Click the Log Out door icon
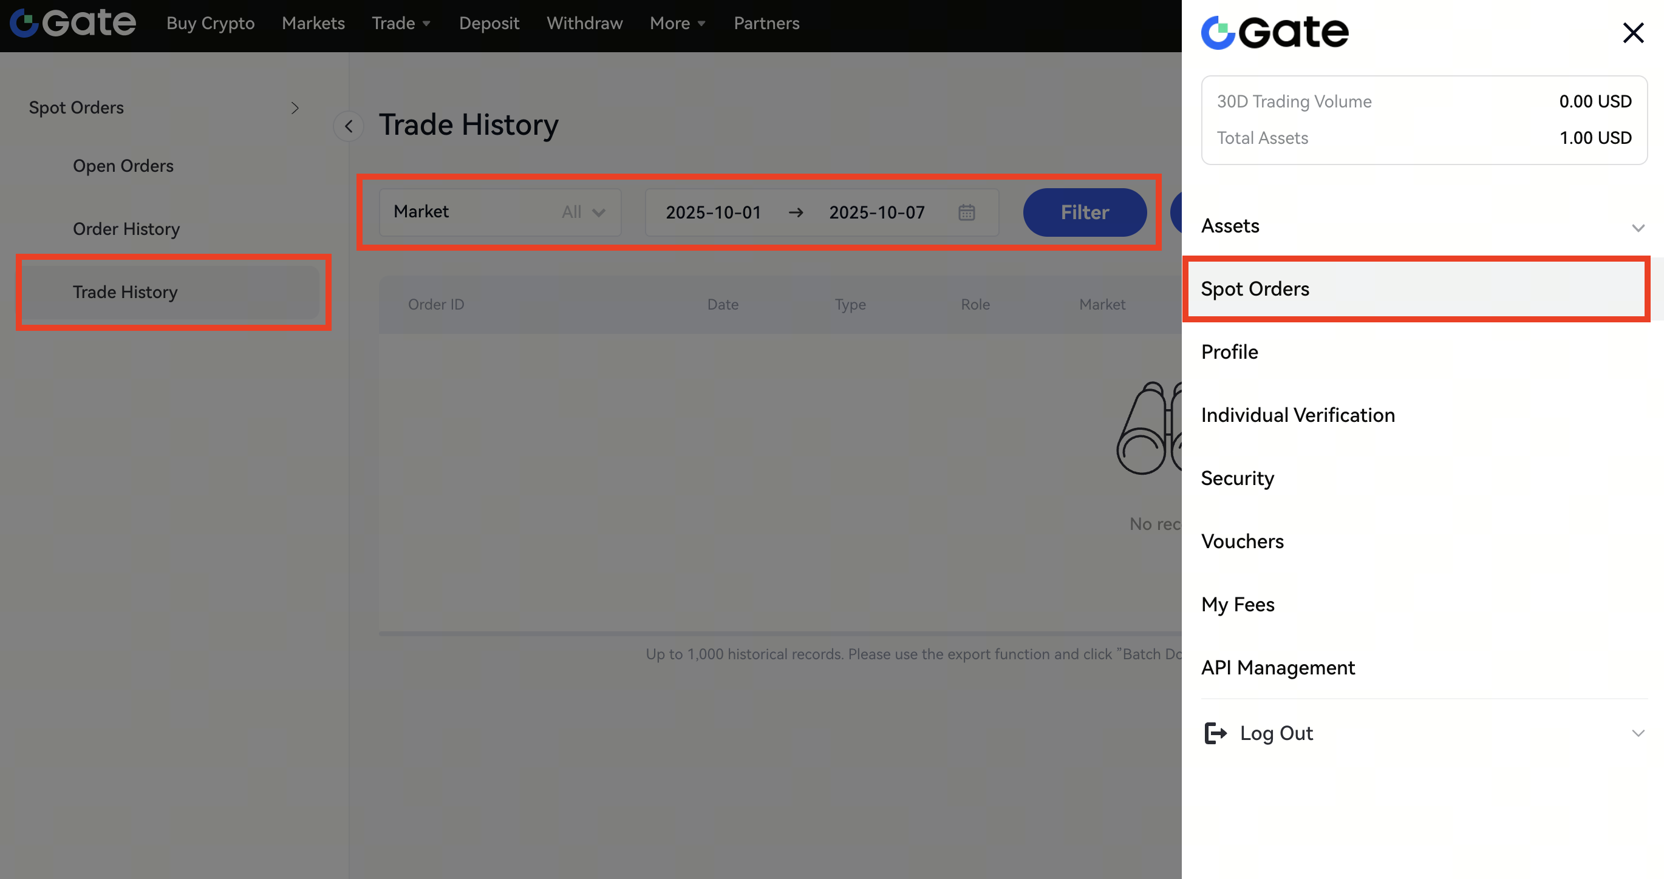1664x879 pixels. pos(1215,733)
